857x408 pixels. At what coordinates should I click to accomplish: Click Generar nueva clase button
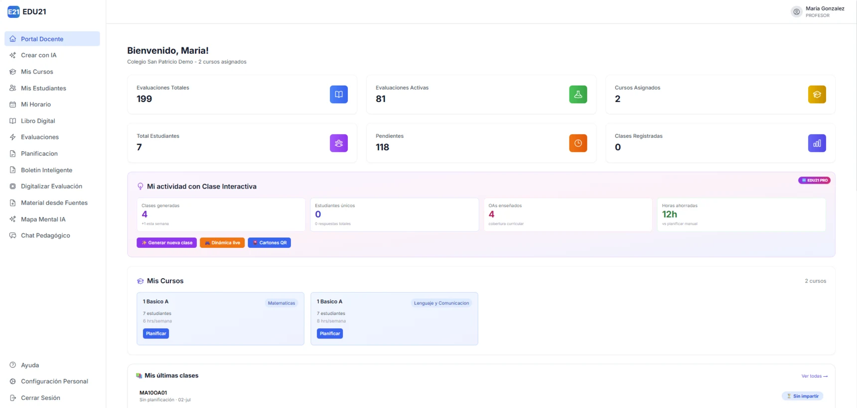[166, 243]
